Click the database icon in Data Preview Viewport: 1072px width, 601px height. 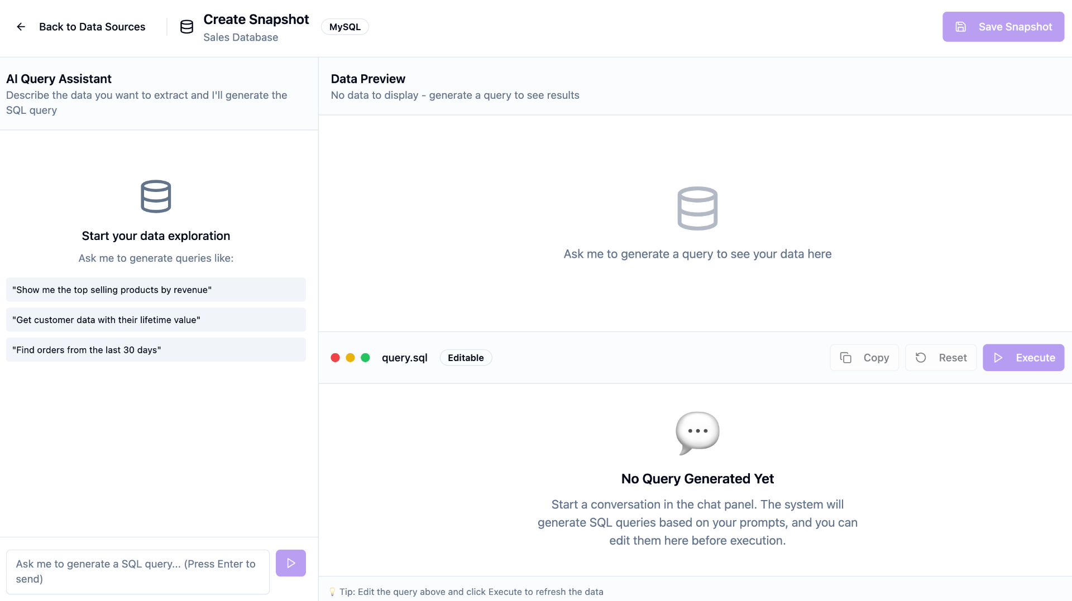pos(697,208)
